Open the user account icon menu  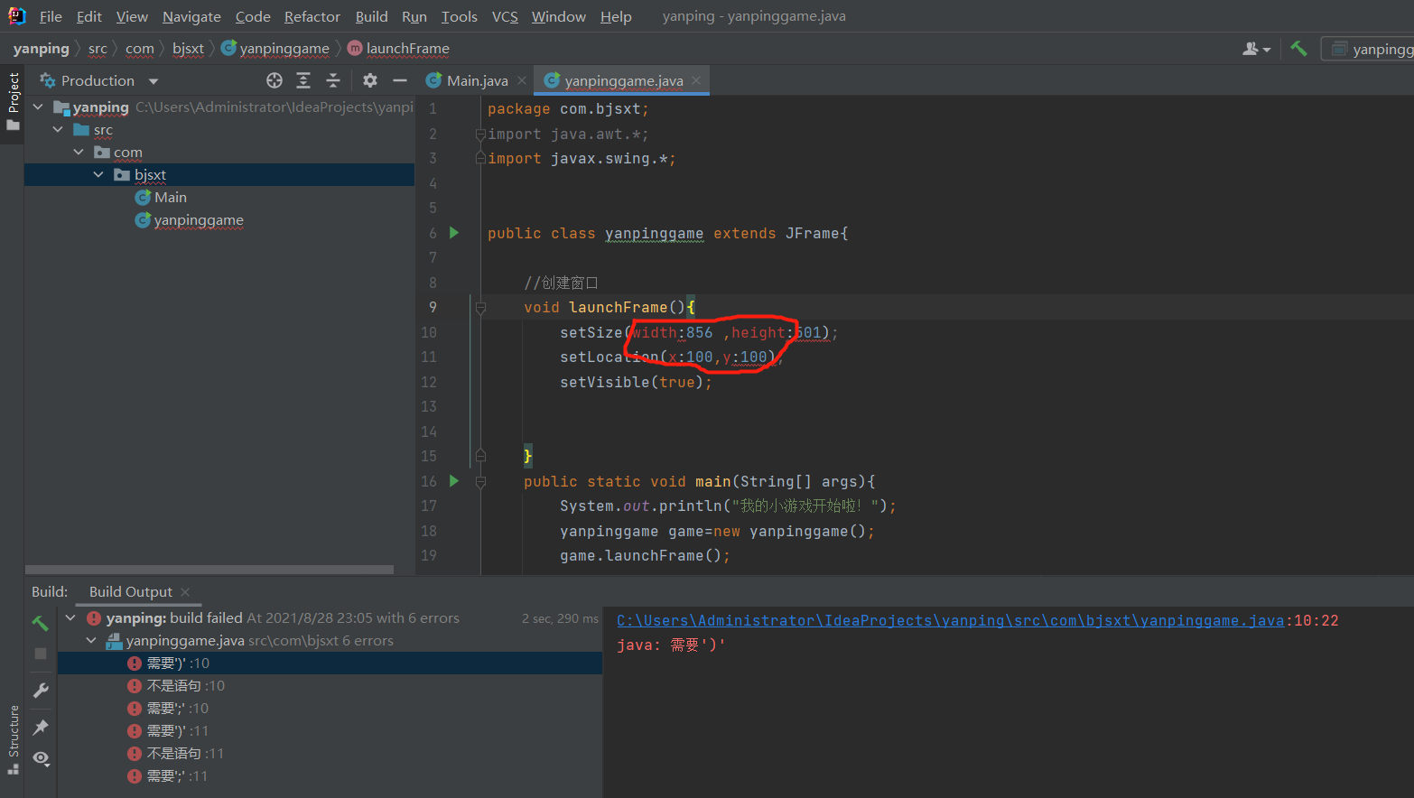point(1256,49)
